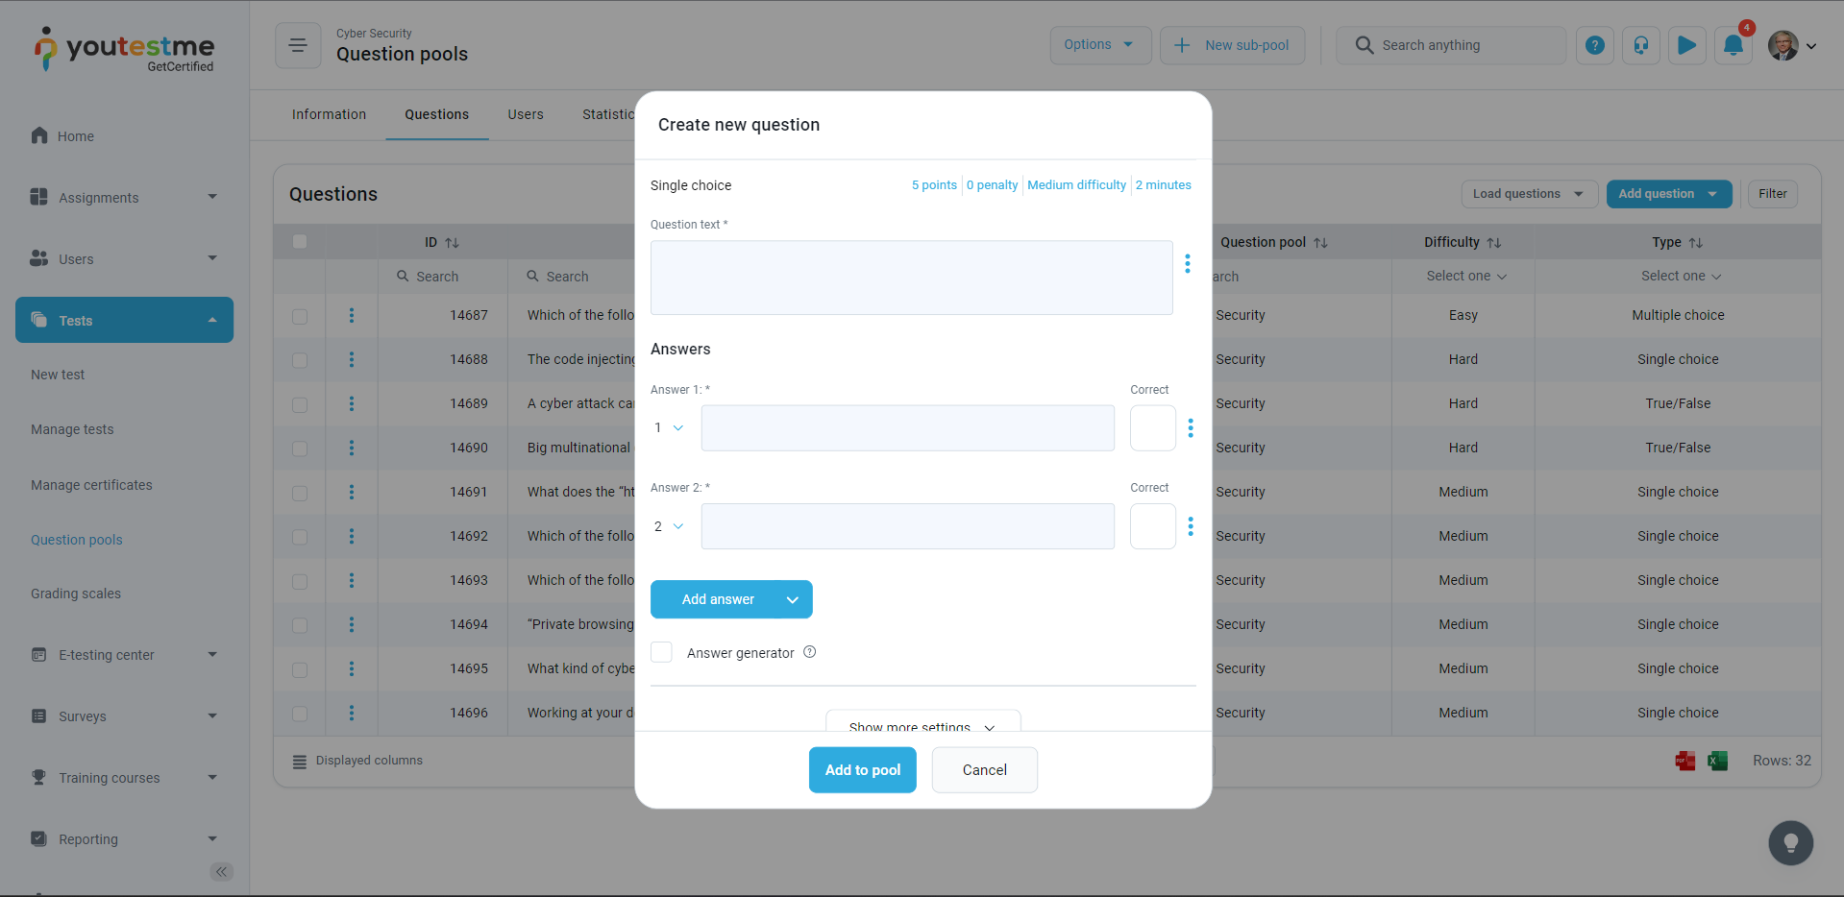Click the Cancel button

(984, 770)
